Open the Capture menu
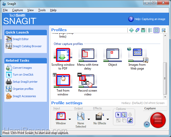 coord(17,10)
